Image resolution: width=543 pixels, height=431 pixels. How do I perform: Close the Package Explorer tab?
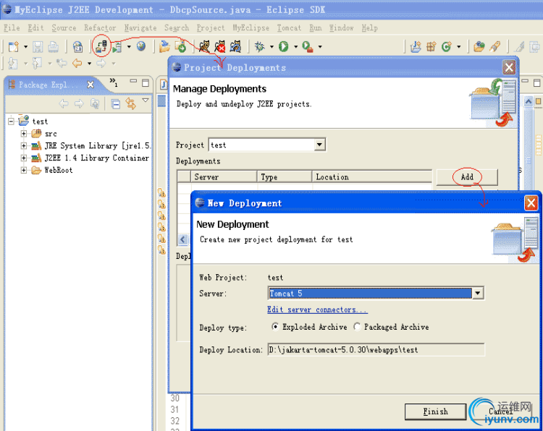[x=90, y=85]
